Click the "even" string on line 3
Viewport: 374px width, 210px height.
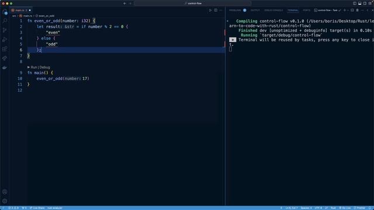pyautogui.click(x=53, y=33)
